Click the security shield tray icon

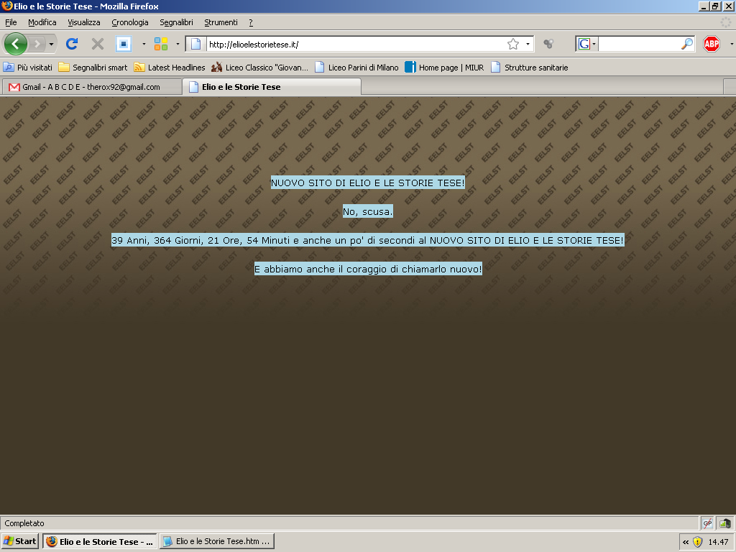(x=698, y=542)
